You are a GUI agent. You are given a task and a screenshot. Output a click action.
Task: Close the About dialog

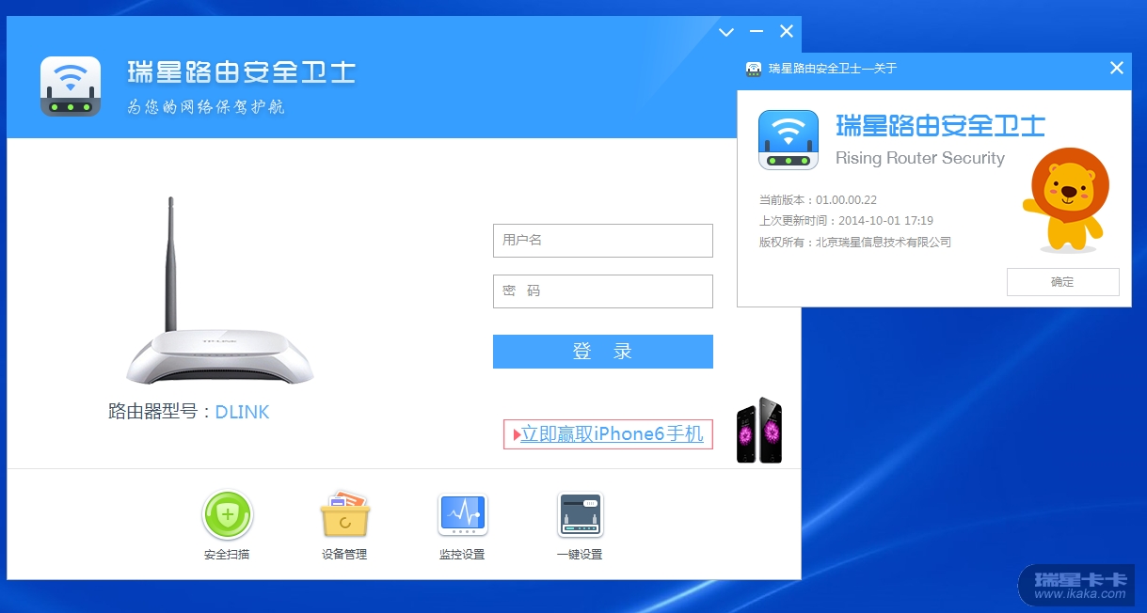pyautogui.click(x=1117, y=68)
